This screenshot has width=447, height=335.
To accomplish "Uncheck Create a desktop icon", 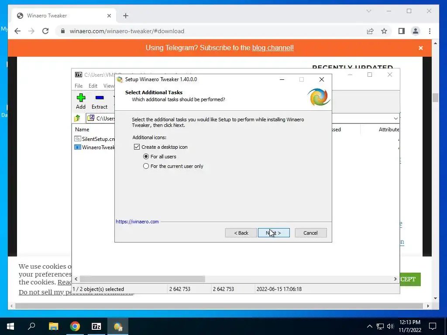I will (137, 147).
